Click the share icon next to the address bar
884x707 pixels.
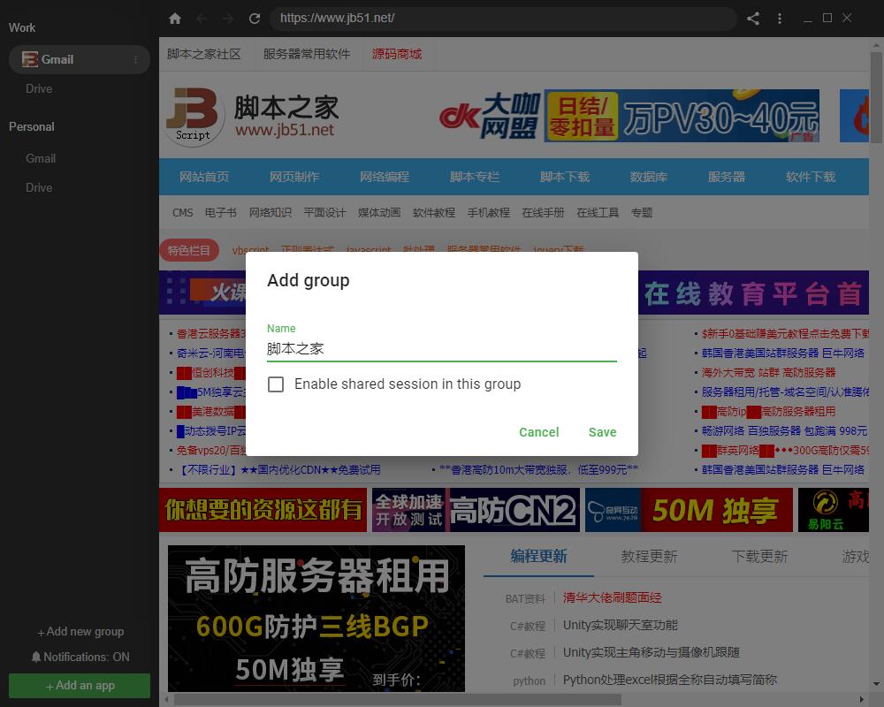point(754,18)
